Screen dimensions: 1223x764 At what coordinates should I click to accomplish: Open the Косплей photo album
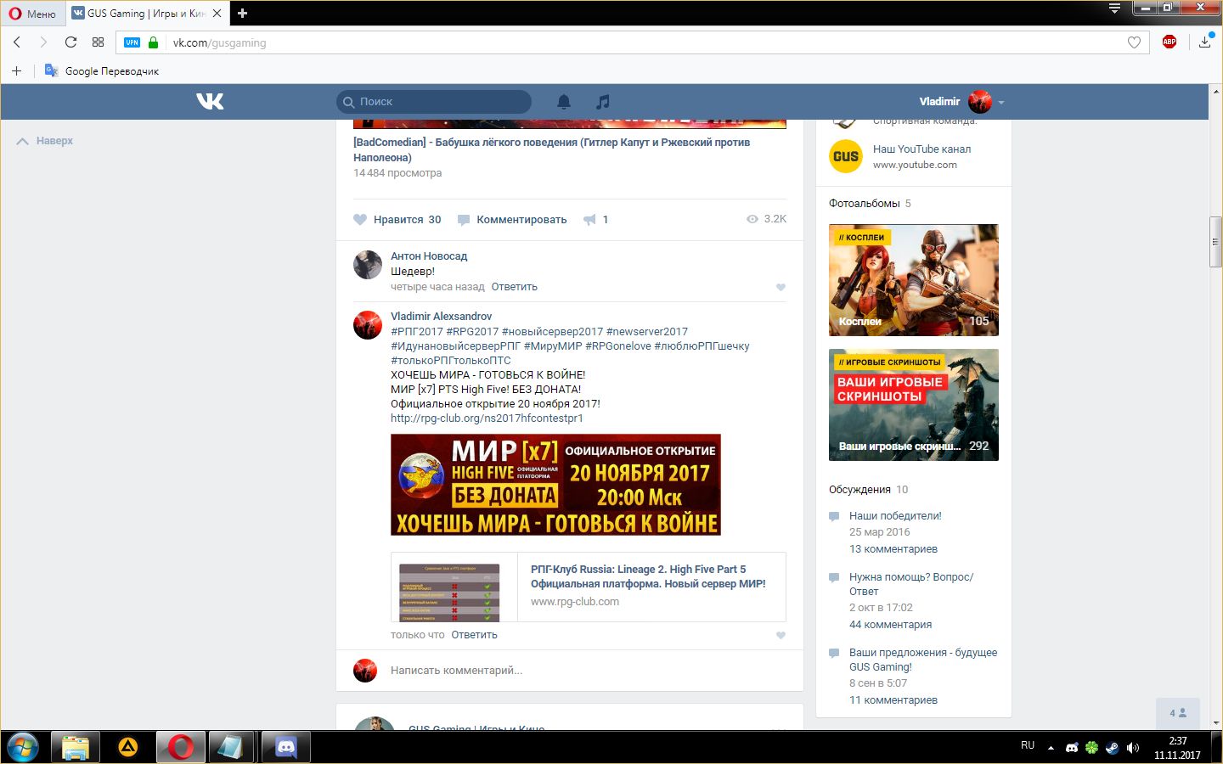coord(914,280)
